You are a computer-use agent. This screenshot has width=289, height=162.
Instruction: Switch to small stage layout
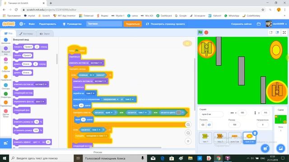[271, 32]
